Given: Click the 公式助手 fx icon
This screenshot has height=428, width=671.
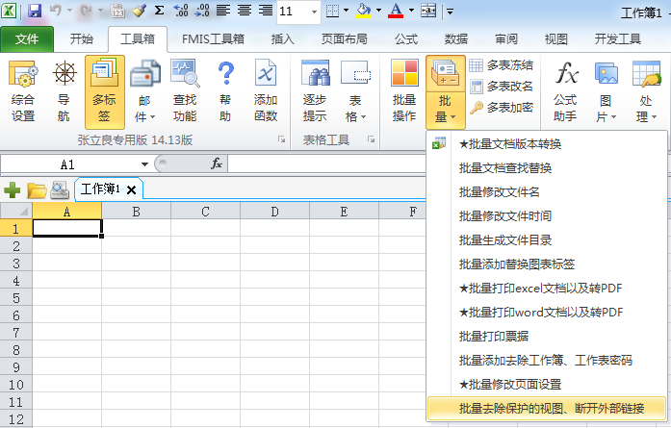Looking at the screenshot, I should tap(566, 91).
